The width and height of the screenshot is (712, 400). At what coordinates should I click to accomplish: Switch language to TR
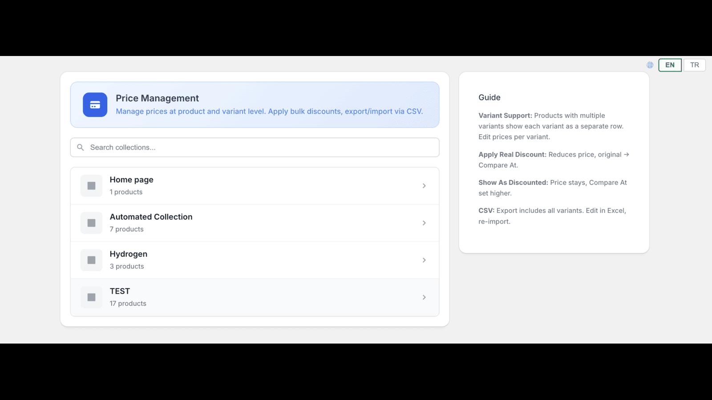(694, 65)
